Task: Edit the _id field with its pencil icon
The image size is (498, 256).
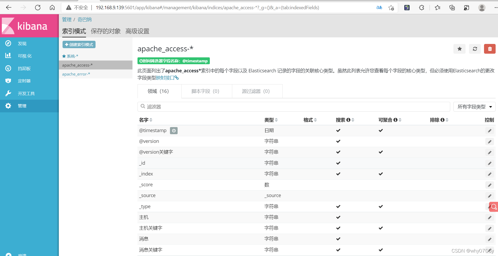Action: click(490, 163)
